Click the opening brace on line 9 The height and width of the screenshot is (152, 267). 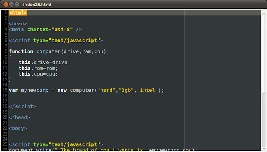coord(10,57)
